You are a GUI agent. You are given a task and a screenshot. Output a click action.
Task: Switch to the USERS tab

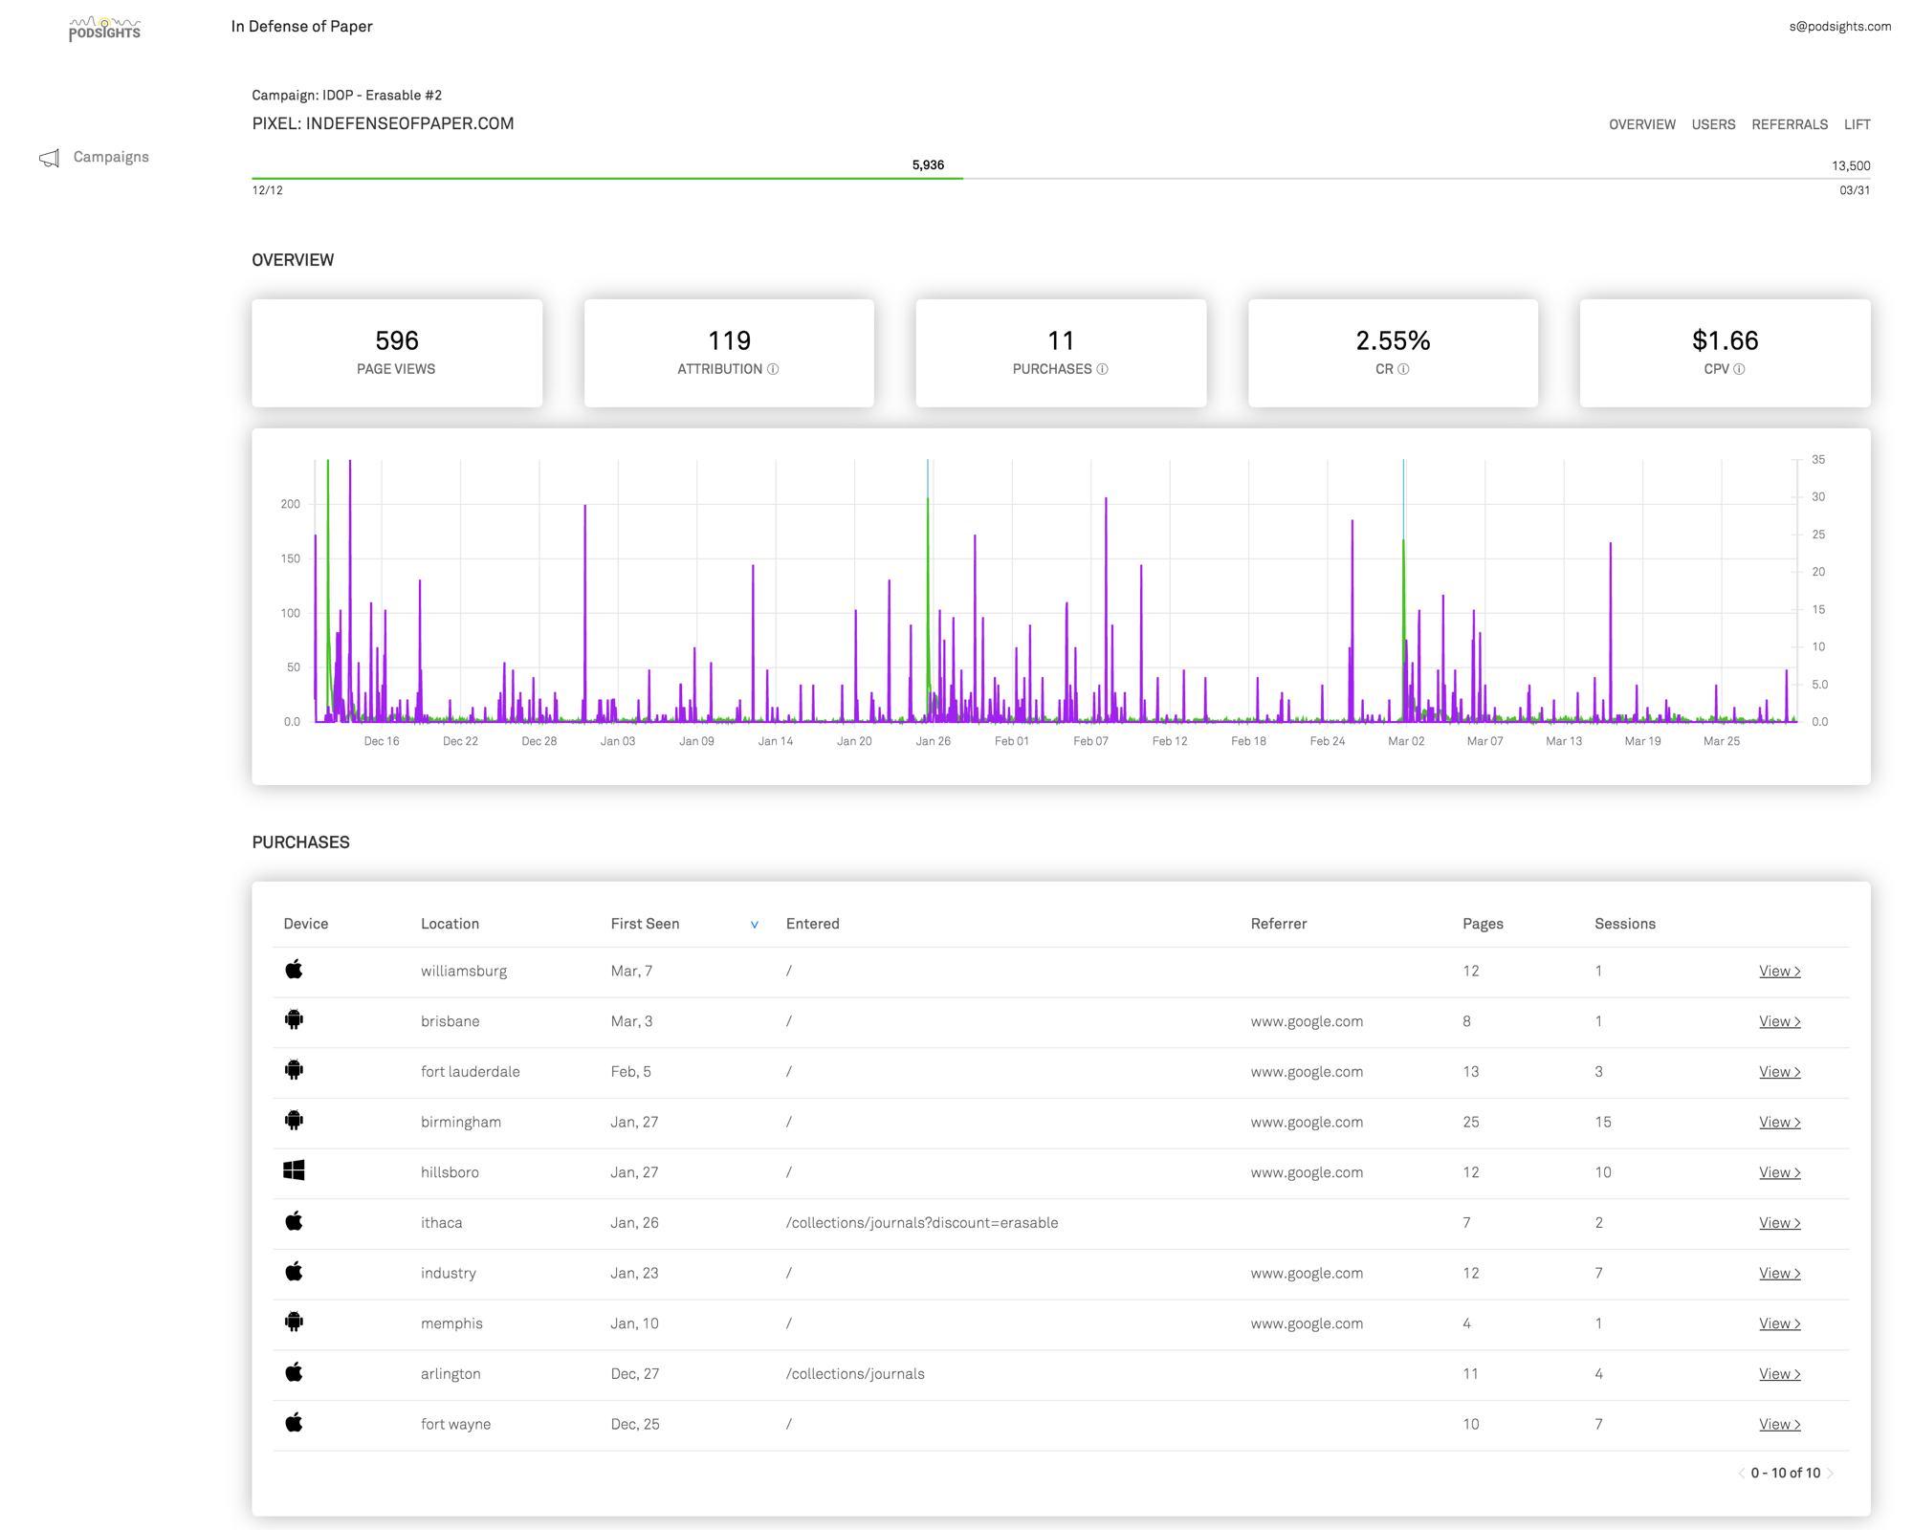[x=1713, y=123]
